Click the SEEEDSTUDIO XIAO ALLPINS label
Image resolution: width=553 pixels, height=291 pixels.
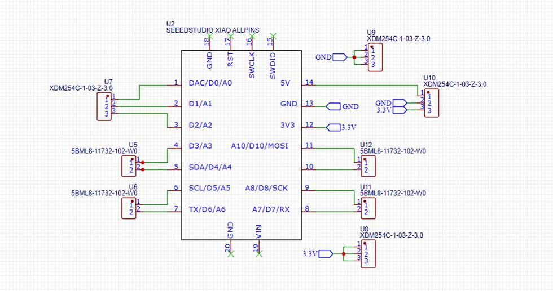tap(213, 30)
